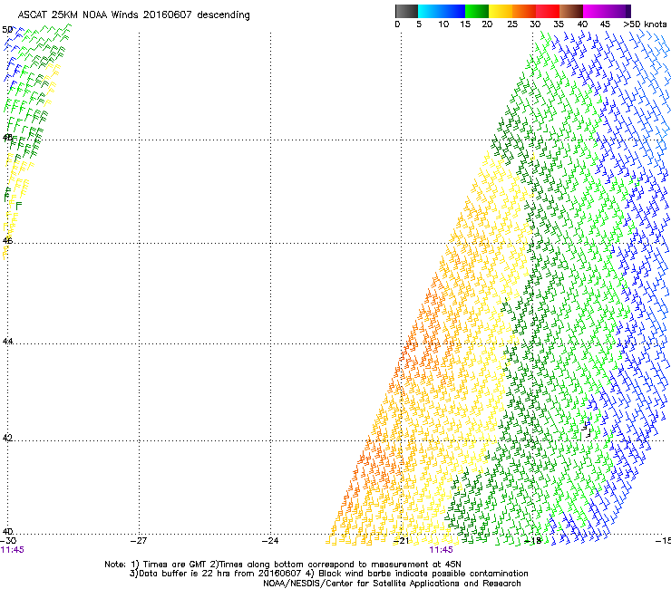Click the note line starting "Note: 1) Times are GMT"

coord(283,565)
